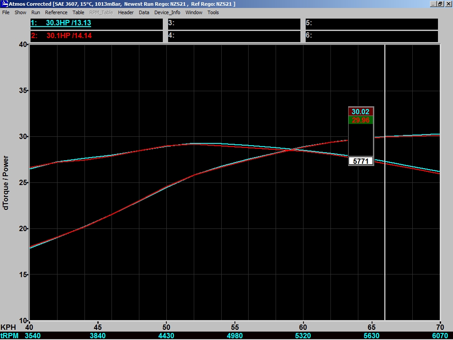
Task: Click the app icon in title bar
Action: [x=4, y=4]
